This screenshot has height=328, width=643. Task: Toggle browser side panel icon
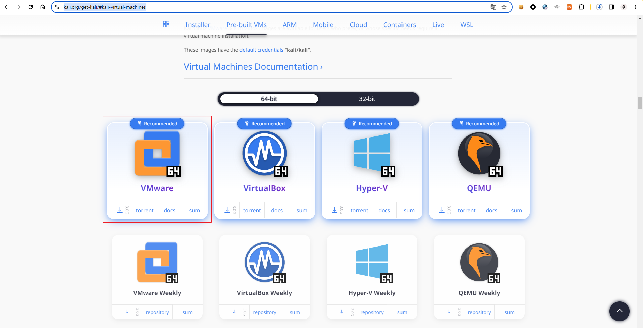click(x=611, y=7)
